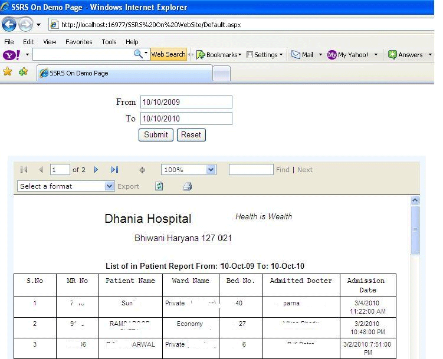Click the report Find text box

tap(251, 170)
